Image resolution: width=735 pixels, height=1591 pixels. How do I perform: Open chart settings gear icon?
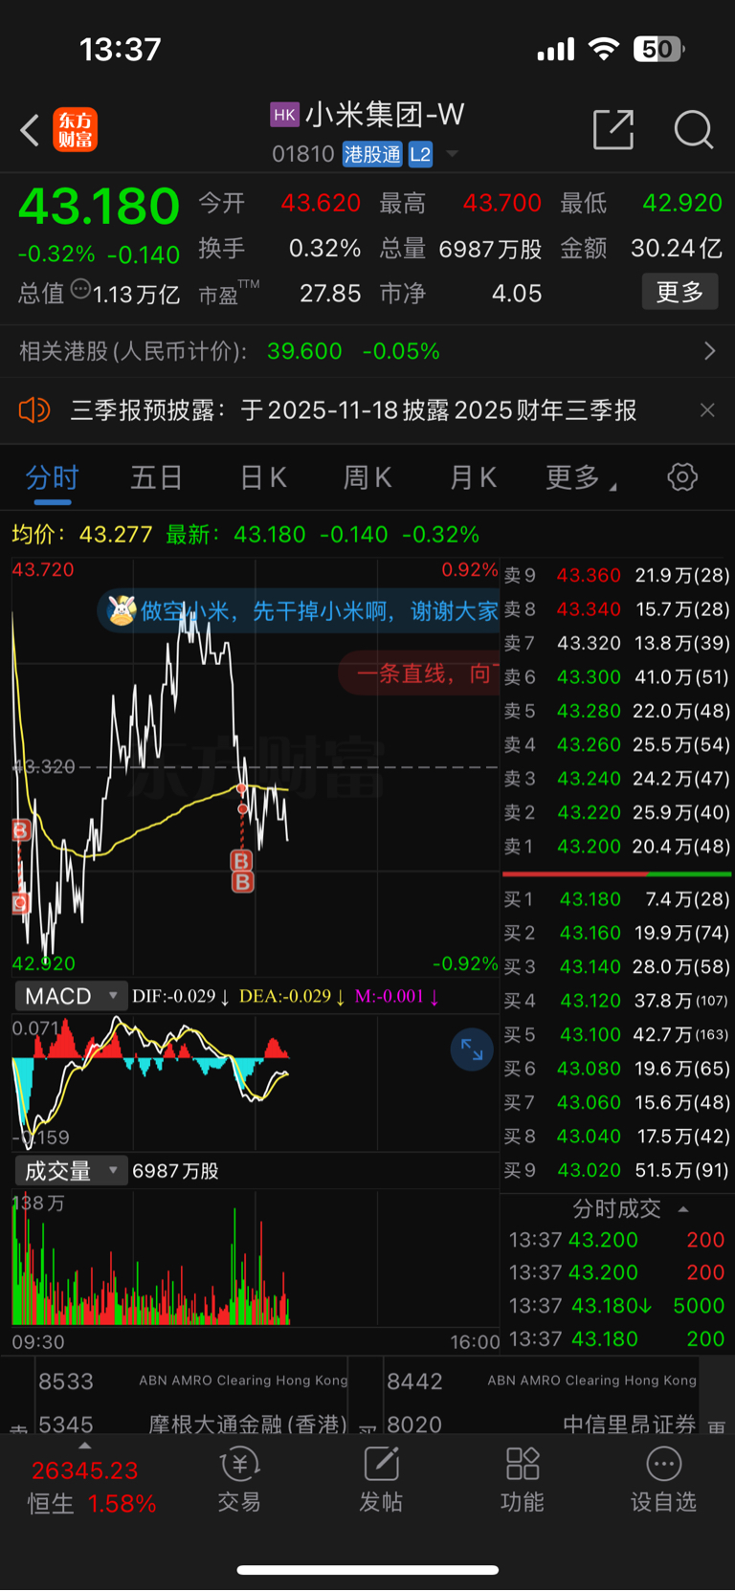(682, 476)
